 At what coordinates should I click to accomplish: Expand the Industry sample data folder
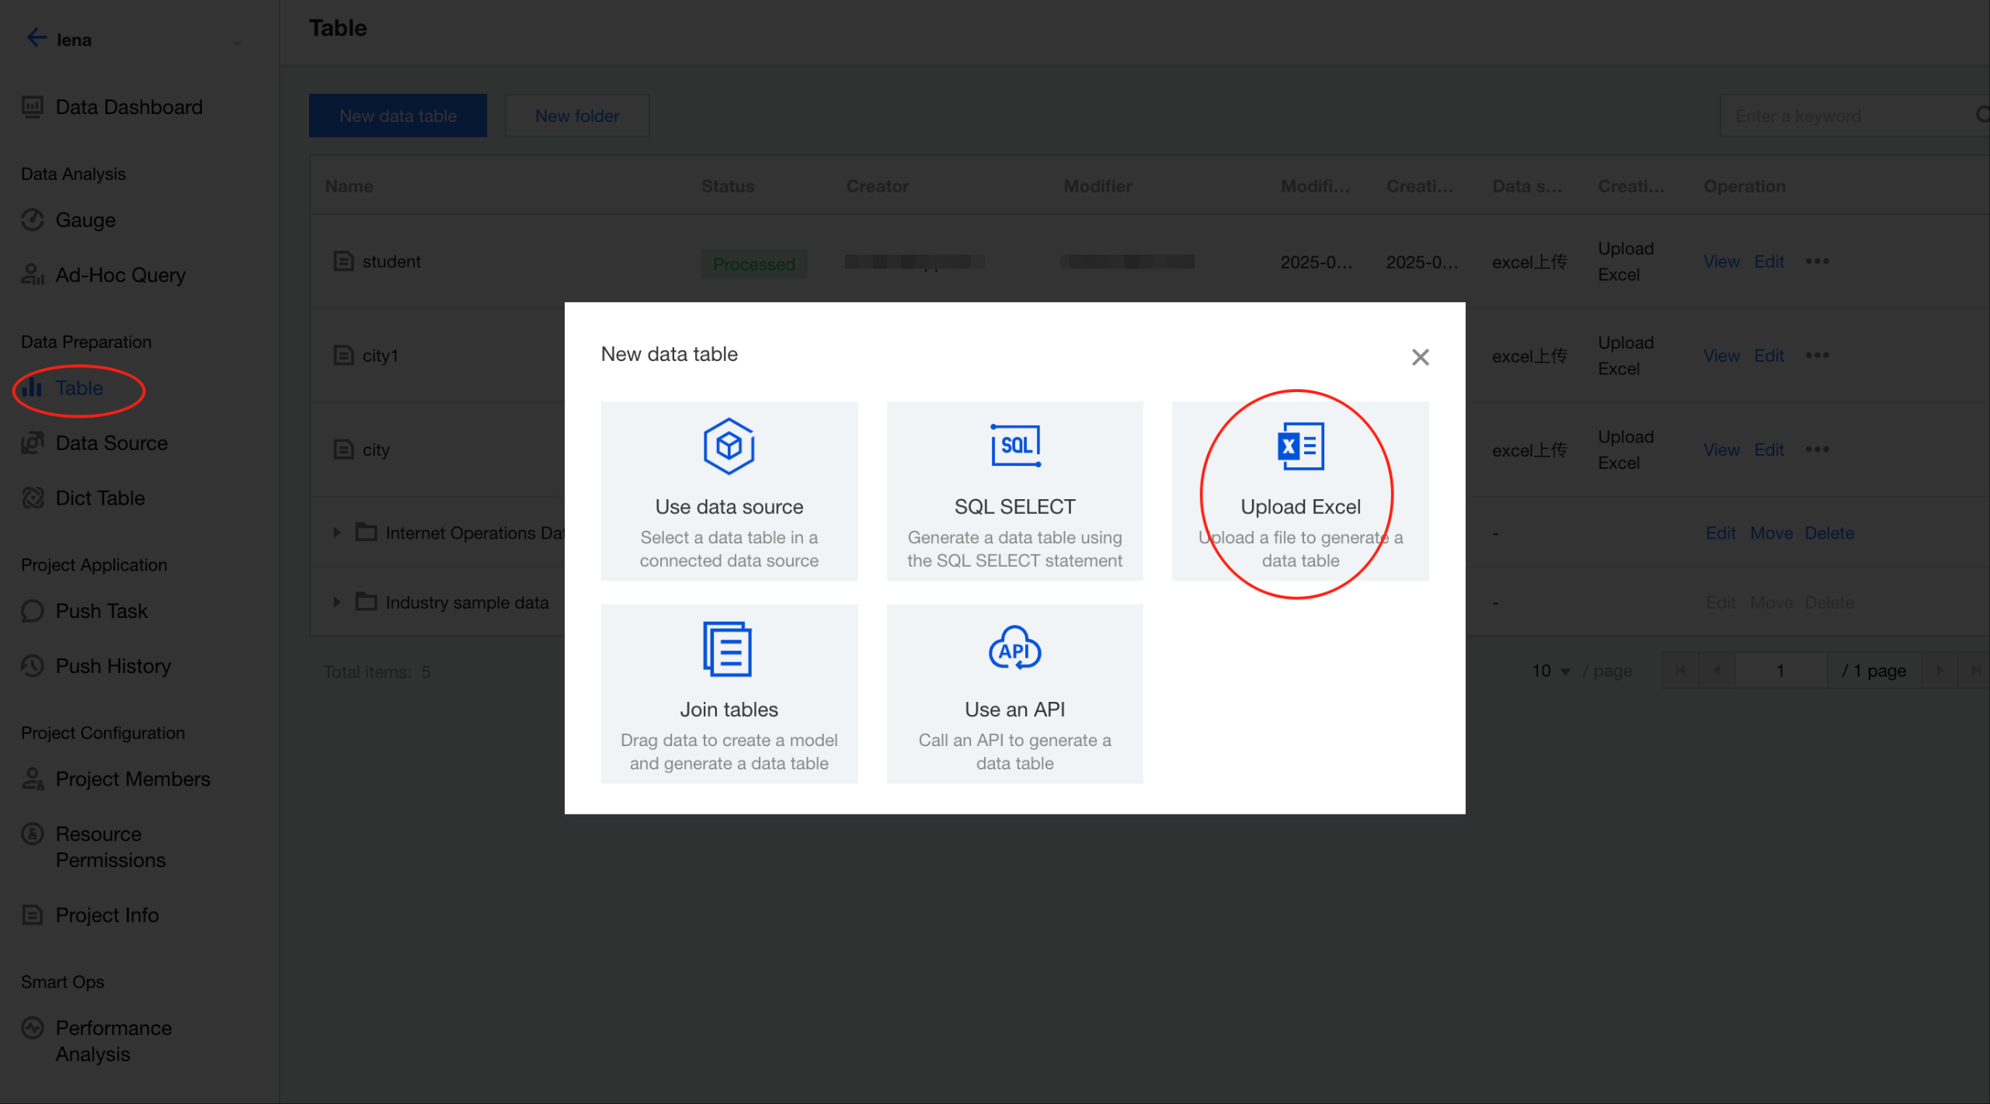coord(336,602)
